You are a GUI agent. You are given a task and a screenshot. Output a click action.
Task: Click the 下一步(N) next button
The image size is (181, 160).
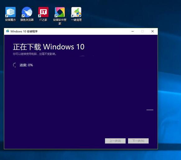[x=138, y=141]
